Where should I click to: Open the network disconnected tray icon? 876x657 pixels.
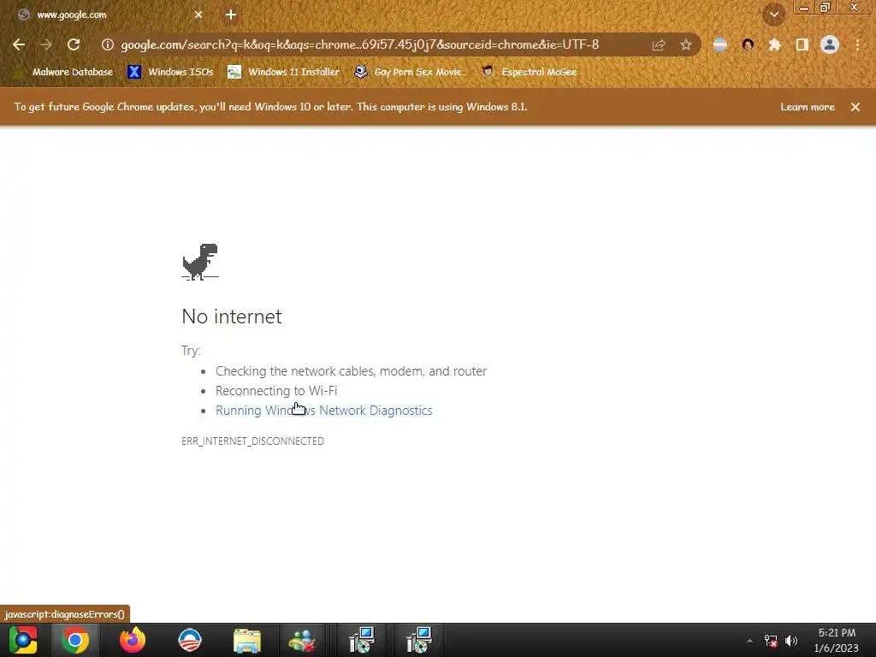tap(771, 641)
